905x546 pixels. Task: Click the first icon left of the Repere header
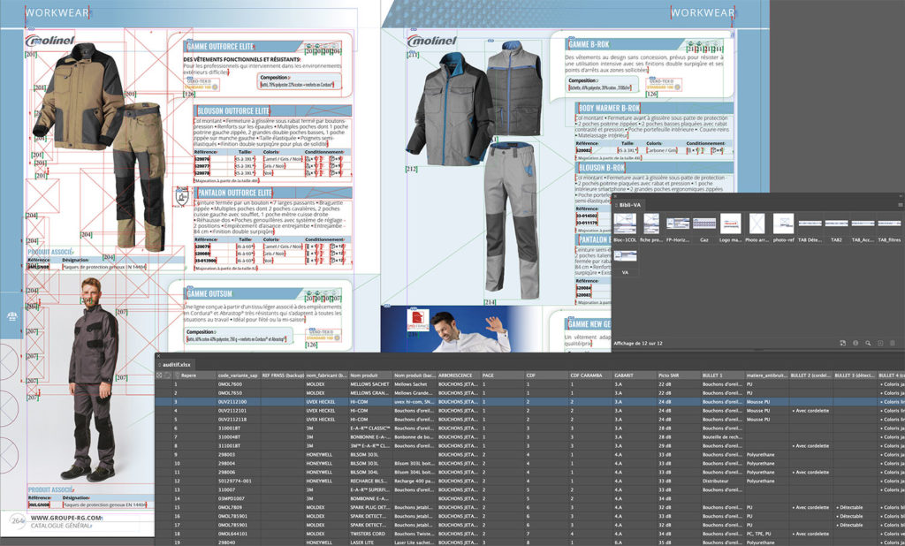point(159,375)
